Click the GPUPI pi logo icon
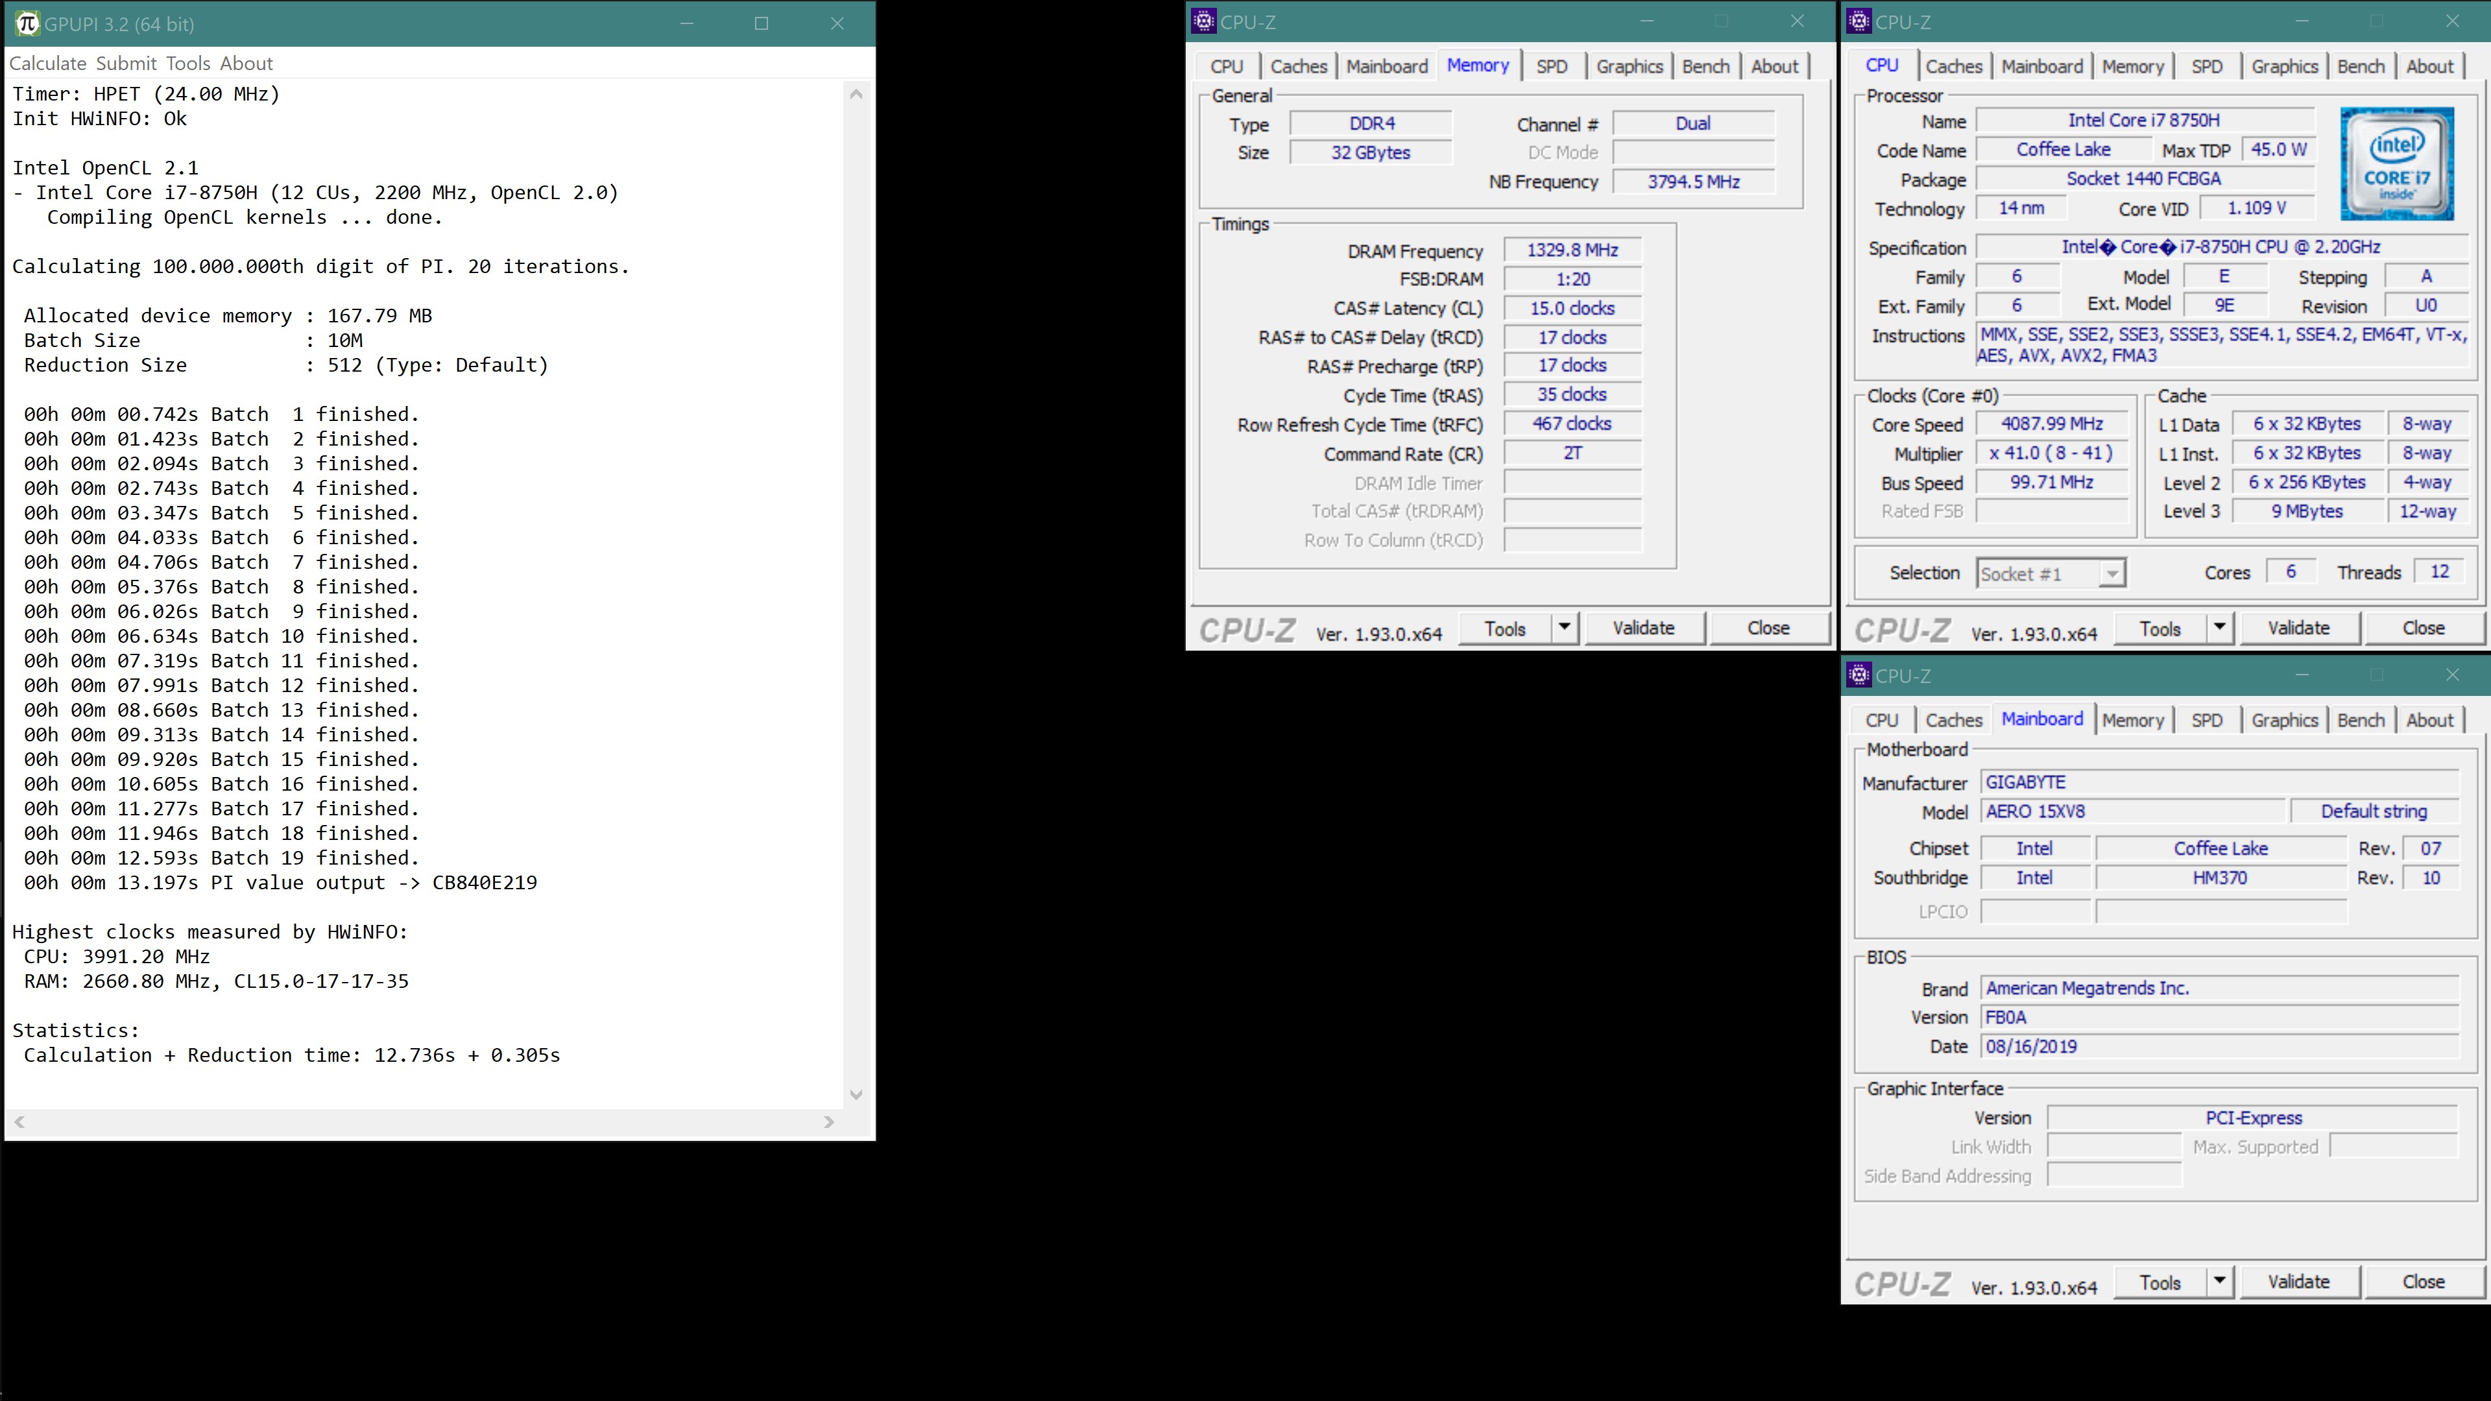2491x1401 pixels. click(x=27, y=23)
